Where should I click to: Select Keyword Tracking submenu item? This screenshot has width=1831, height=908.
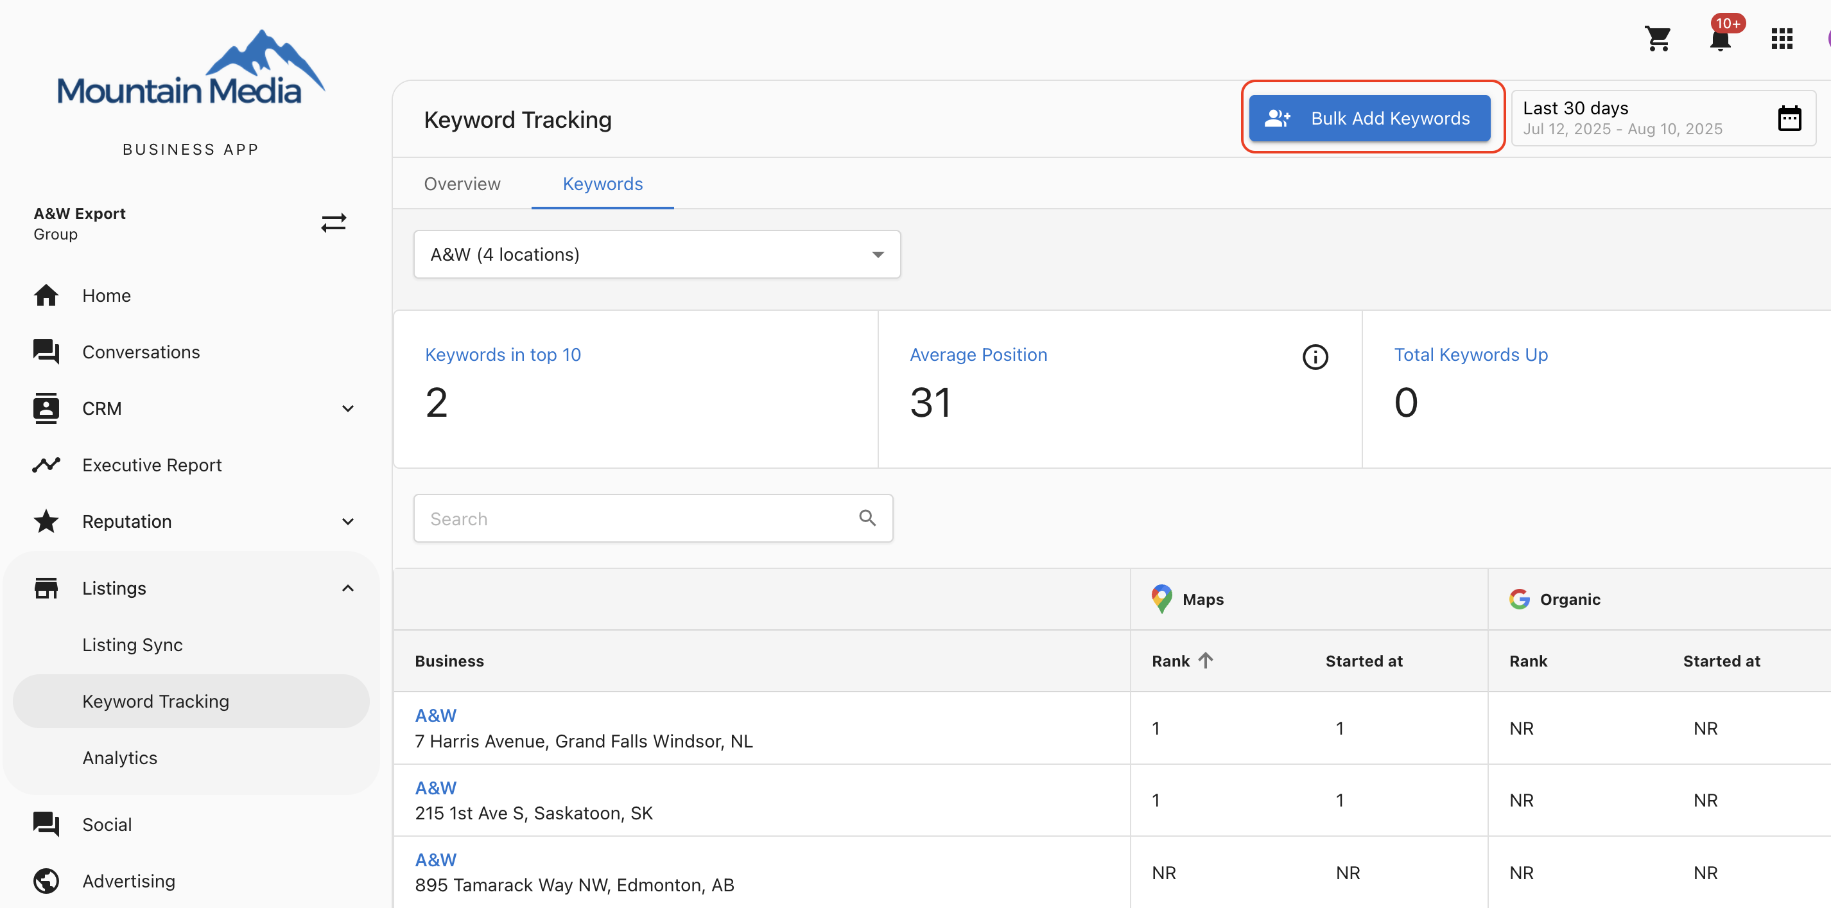pyautogui.click(x=191, y=701)
